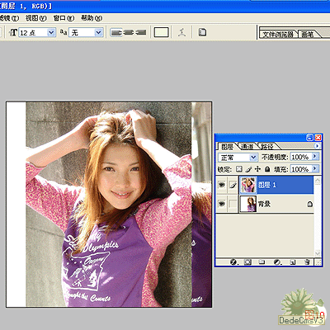The image size is (330, 330).
Task: Open the 文件浏览器 tab
Action: 278,34
